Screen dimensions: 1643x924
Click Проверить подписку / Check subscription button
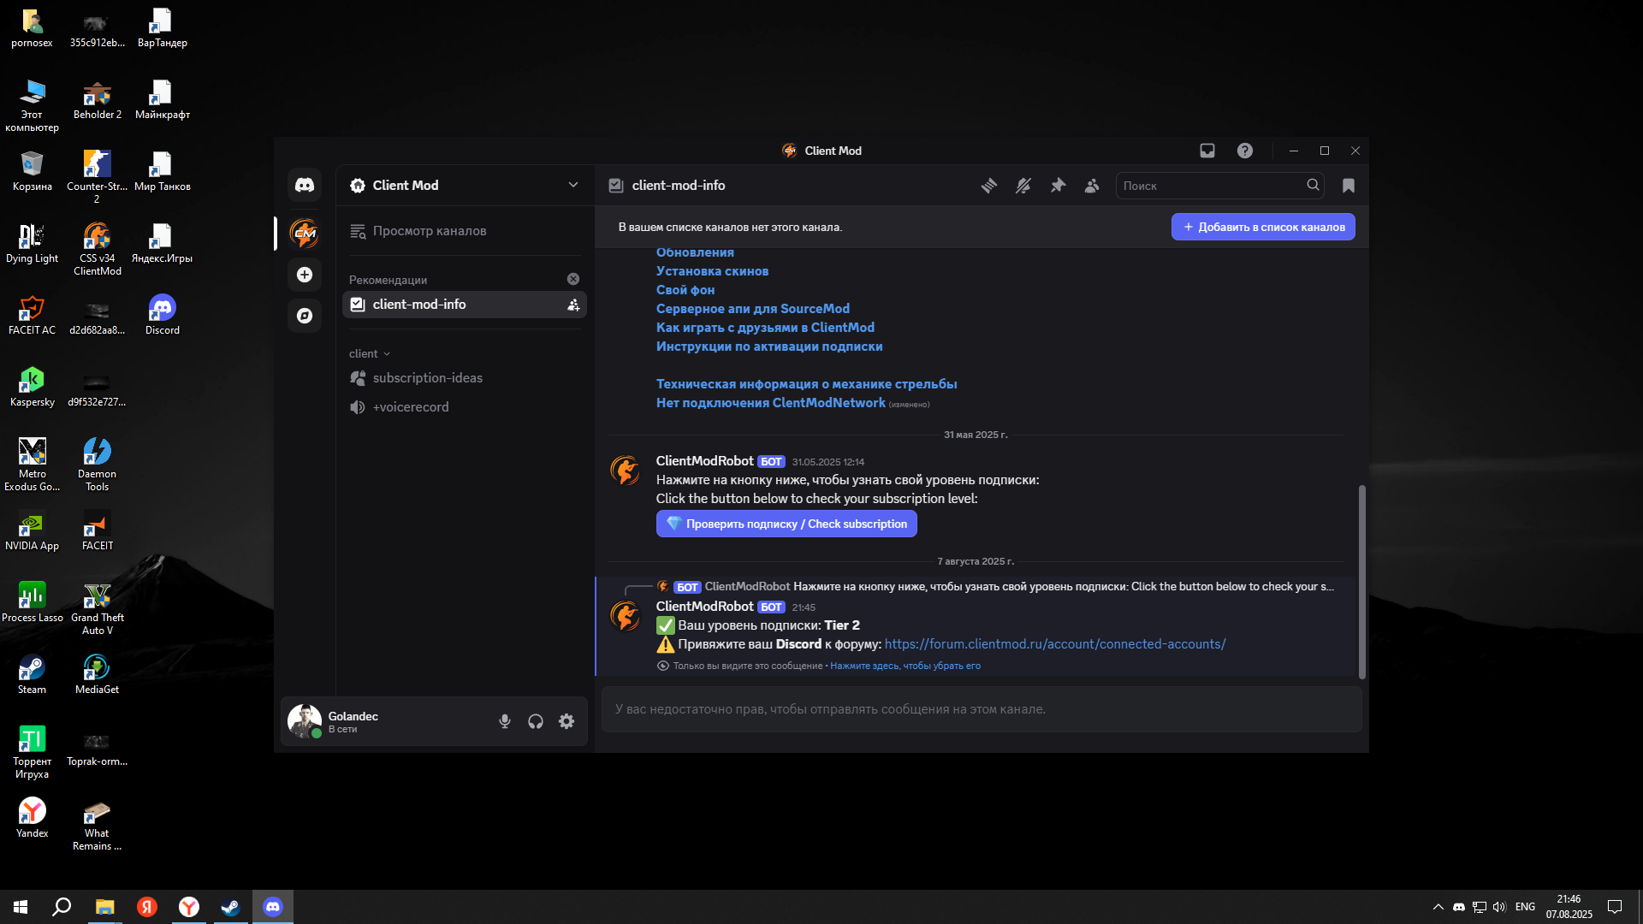(x=786, y=524)
